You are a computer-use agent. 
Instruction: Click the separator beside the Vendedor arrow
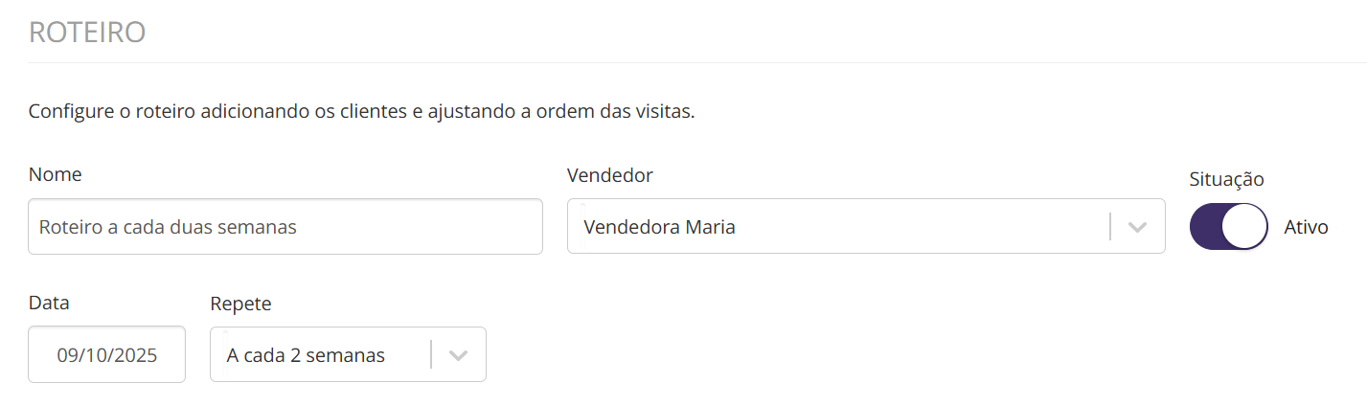coord(1110,227)
